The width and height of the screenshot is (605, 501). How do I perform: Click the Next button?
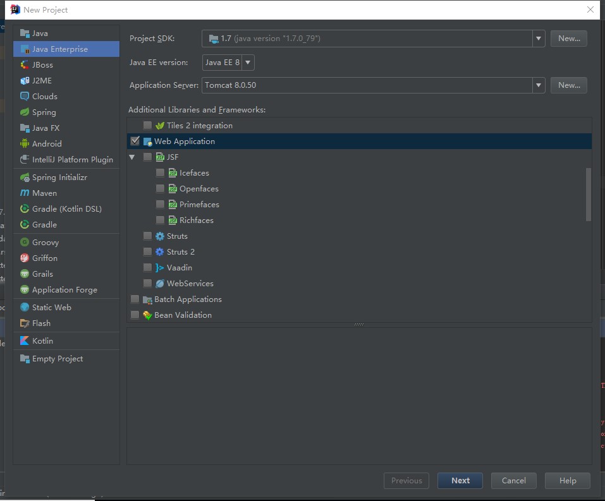point(460,480)
